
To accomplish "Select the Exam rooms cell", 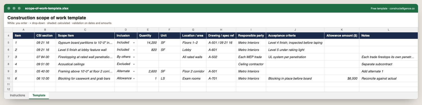I will [x=193, y=79].
